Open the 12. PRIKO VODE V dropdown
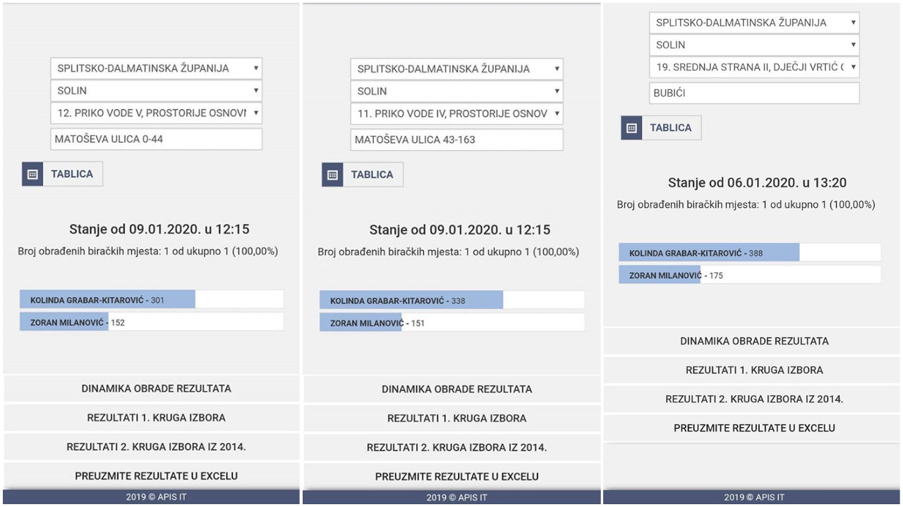 (156, 113)
